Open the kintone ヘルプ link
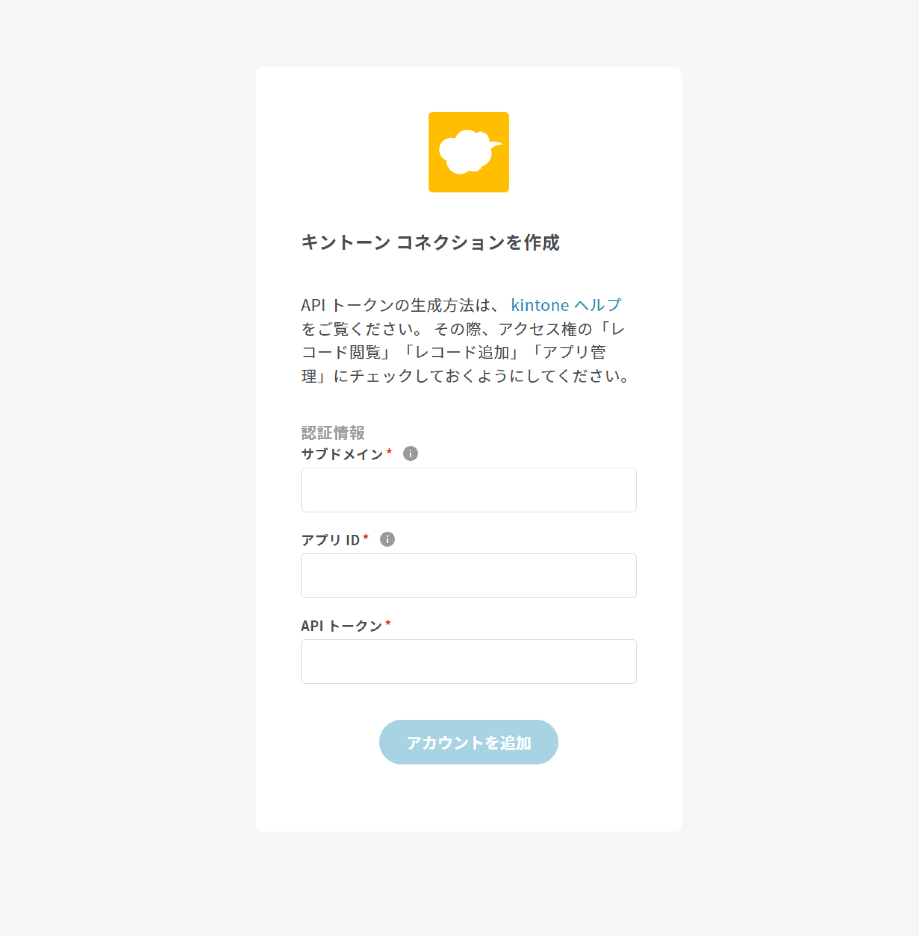 566,305
